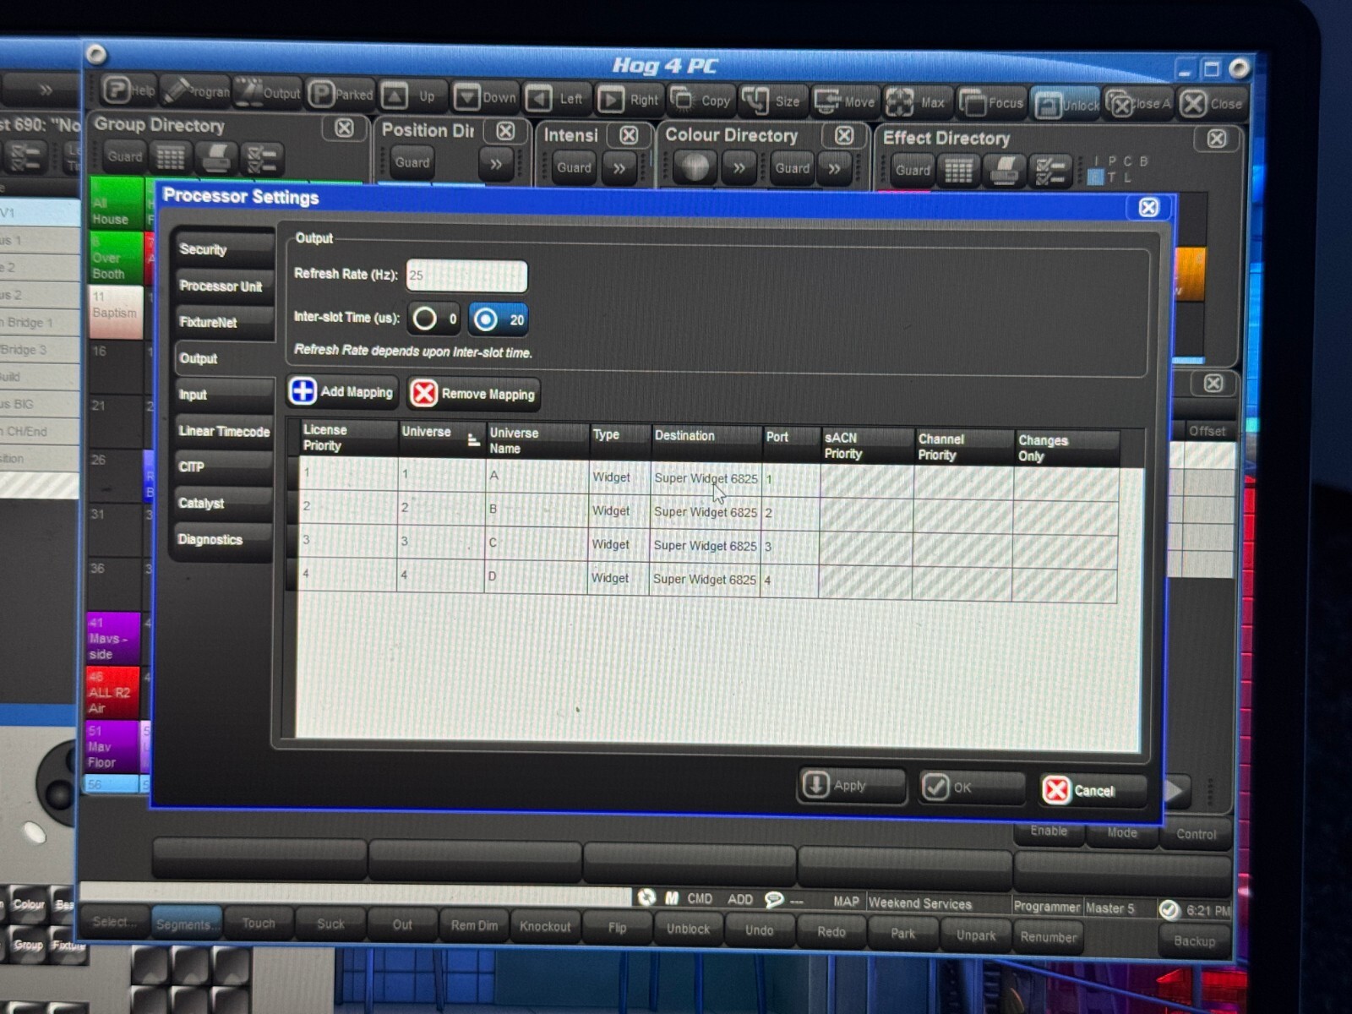Cancel the Processor Settings dialog
Image resolution: width=1352 pixels, height=1014 pixels.
[x=1093, y=790]
